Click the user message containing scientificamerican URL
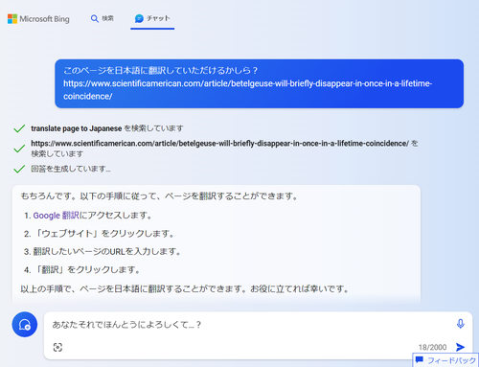 (259, 83)
